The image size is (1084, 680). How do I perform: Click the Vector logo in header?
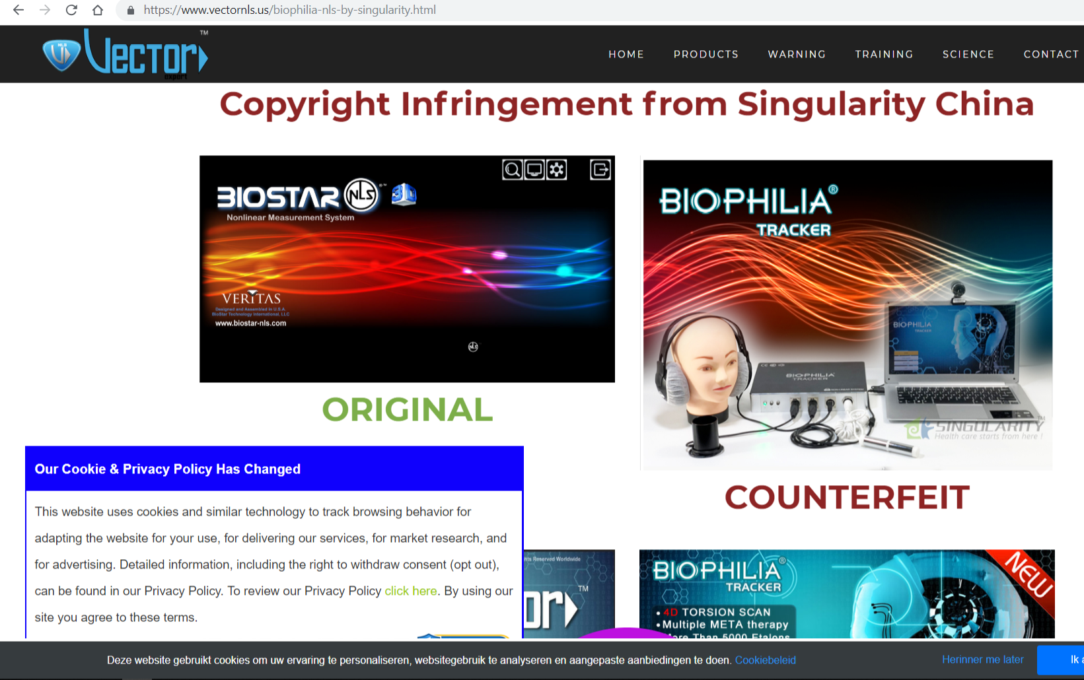(126, 53)
